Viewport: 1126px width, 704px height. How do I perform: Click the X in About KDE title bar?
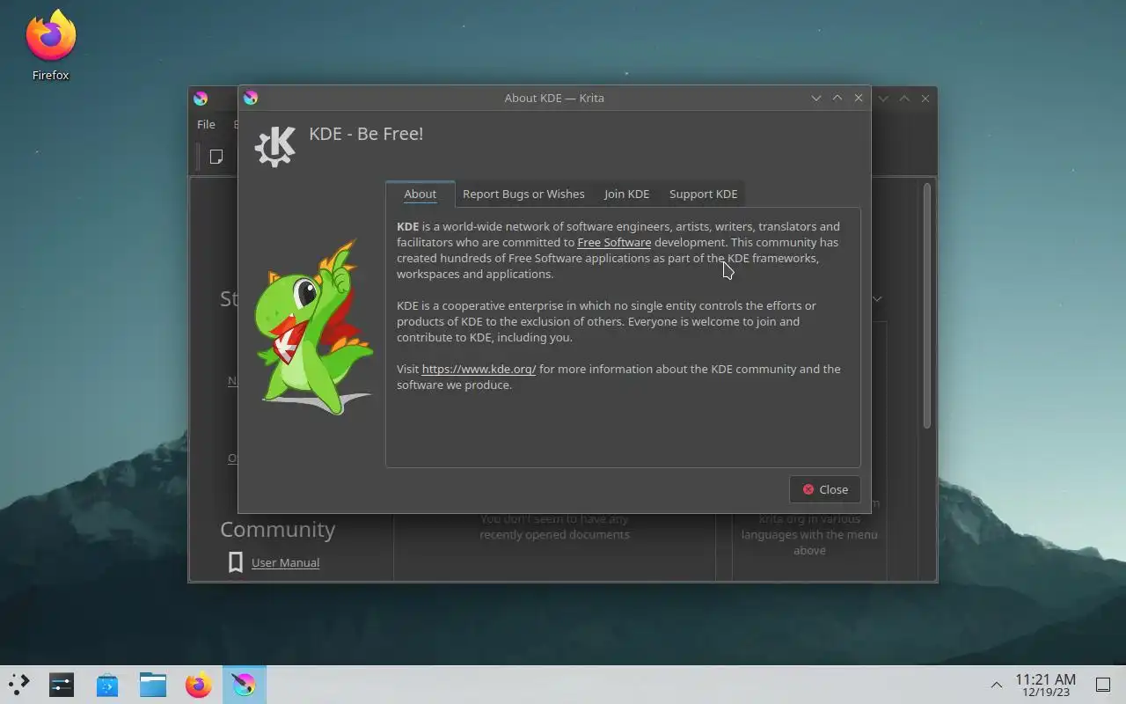[x=859, y=98]
